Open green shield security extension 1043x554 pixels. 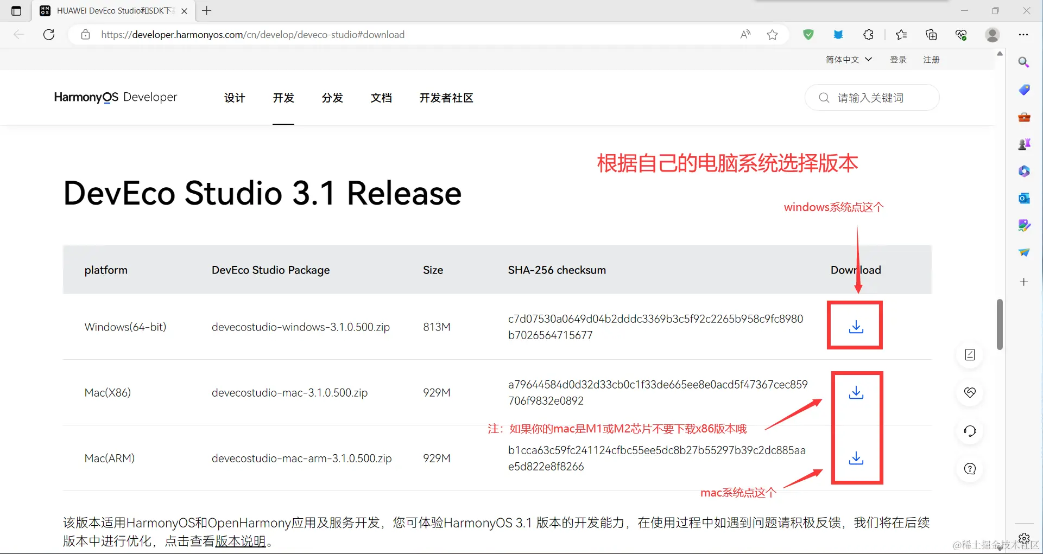coord(808,35)
